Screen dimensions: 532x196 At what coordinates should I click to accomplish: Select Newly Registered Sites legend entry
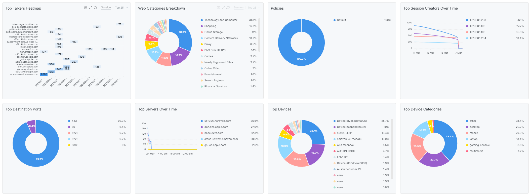pyautogui.click(x=229, y=62)
